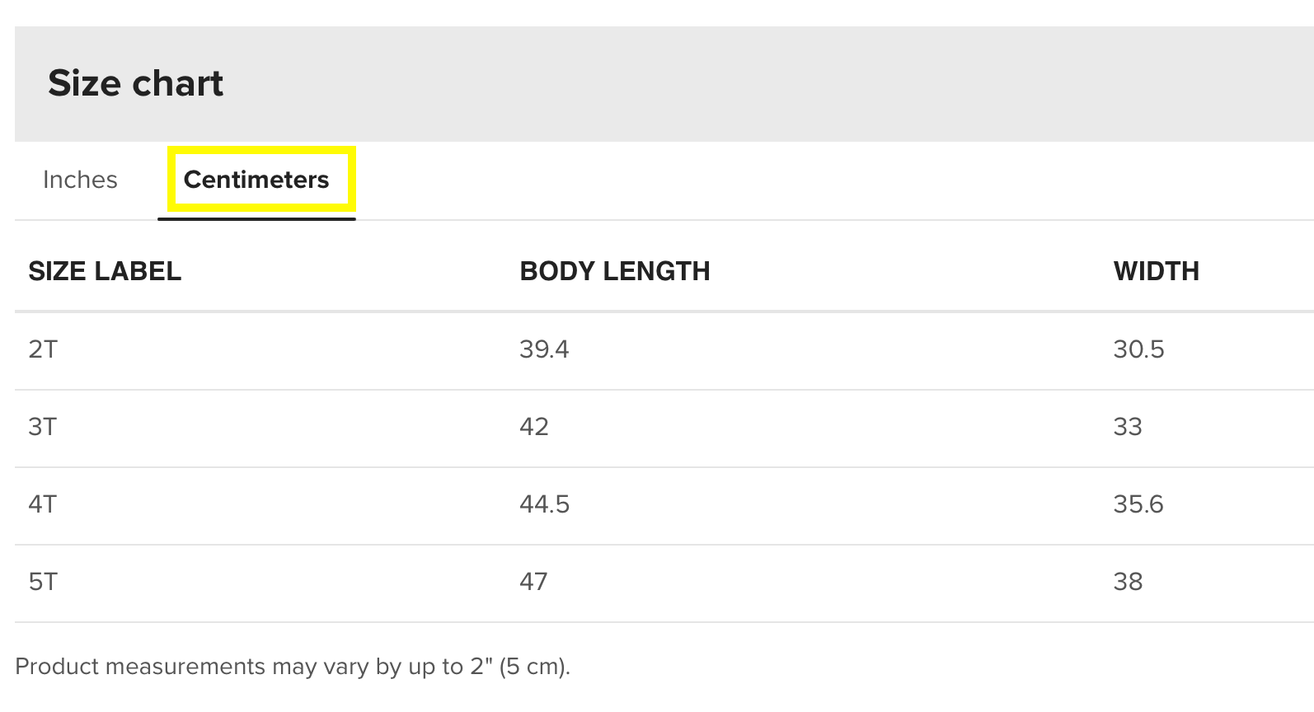Viewport: 1314px width, 712px height.
Task: Click the BODY LENGTH column header
Action: tap(614, 271)
